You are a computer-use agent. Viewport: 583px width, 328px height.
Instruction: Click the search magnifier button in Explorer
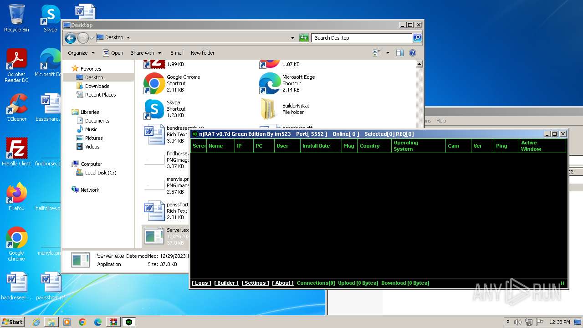point(417,38)
